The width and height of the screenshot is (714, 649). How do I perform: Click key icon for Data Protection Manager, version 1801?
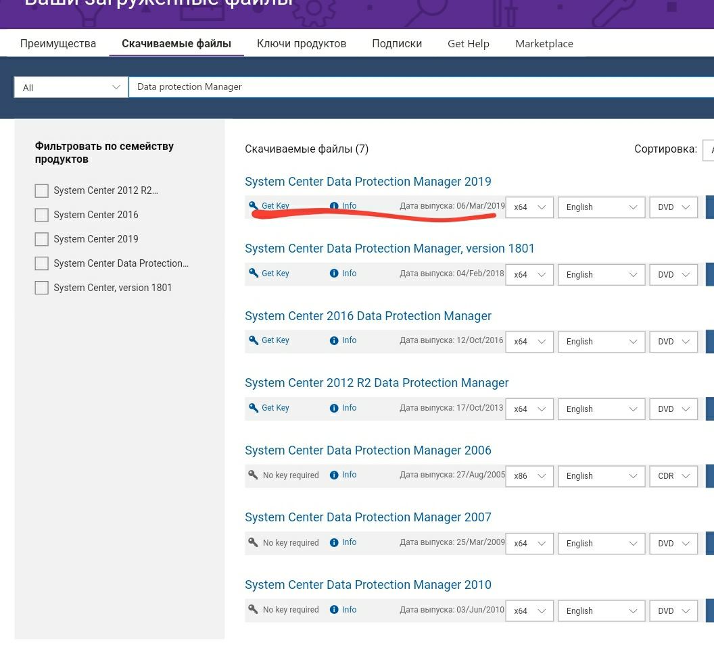pos(254,273)
